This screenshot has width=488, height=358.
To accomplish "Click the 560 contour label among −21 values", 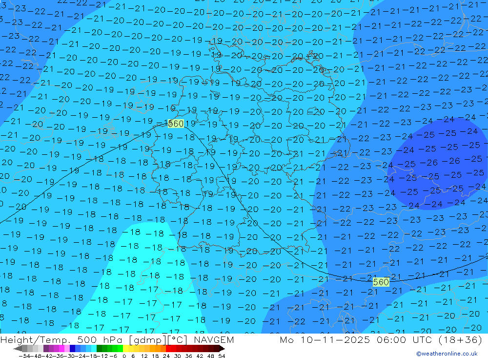I will tap(381, 282).
